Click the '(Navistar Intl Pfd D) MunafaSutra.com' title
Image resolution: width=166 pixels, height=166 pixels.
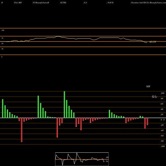coord(148,3)
